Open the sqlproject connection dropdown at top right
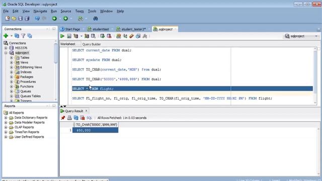The height and width of the screenshot is (181, 322). point(316,36)
